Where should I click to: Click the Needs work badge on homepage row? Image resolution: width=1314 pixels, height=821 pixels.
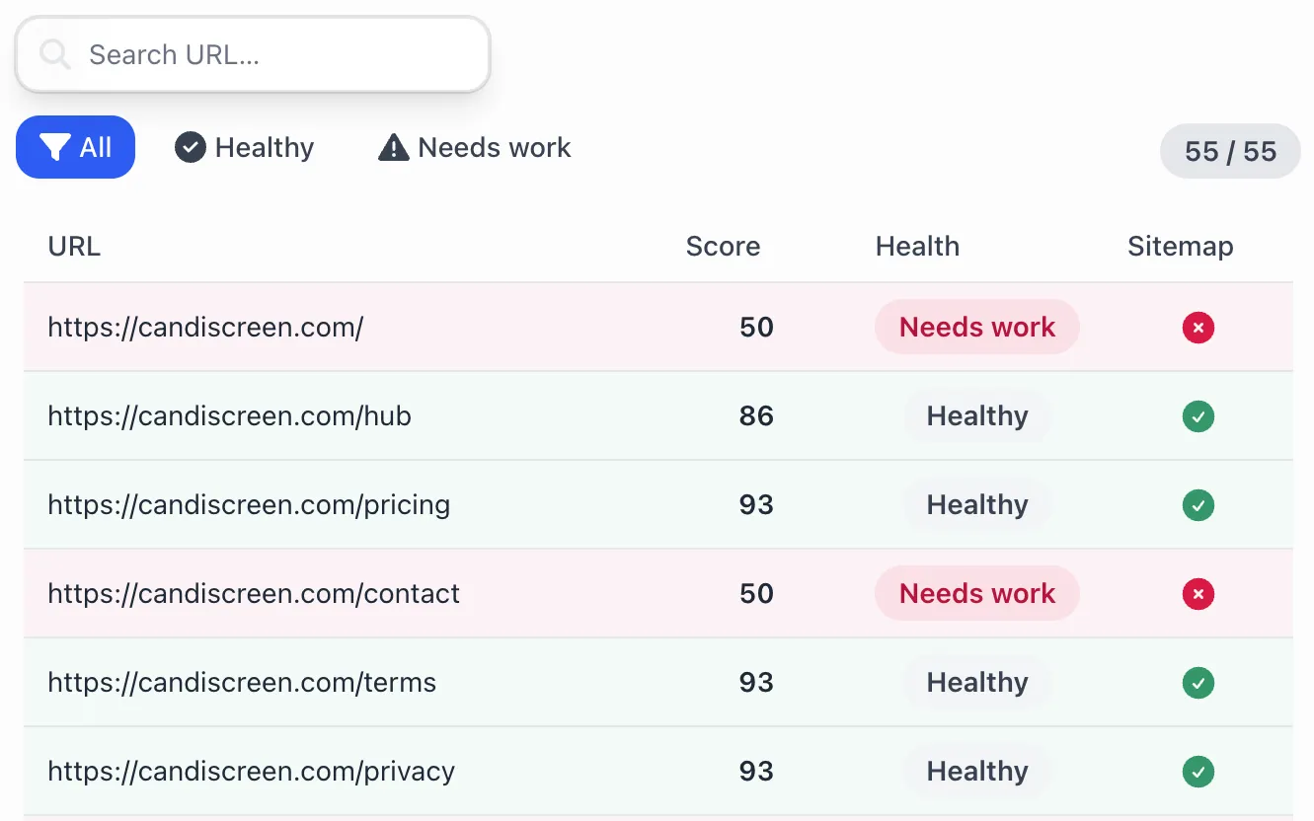[977, 327]
